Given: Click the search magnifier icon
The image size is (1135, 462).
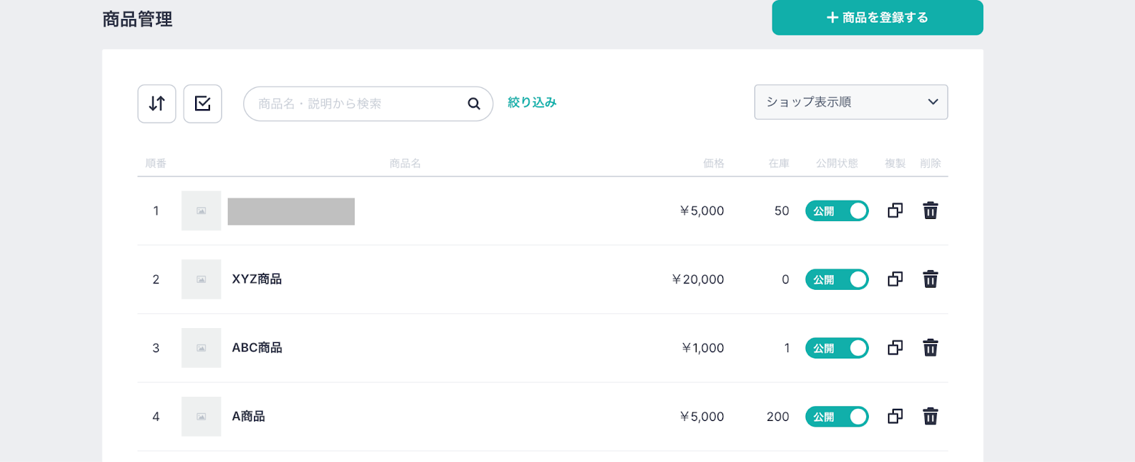Looking at the screenshot, I should [474, 104].
